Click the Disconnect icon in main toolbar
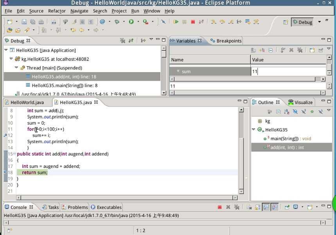Image resolution: width=336 pixels, height=235 pixels. click(x=201, y=22)
